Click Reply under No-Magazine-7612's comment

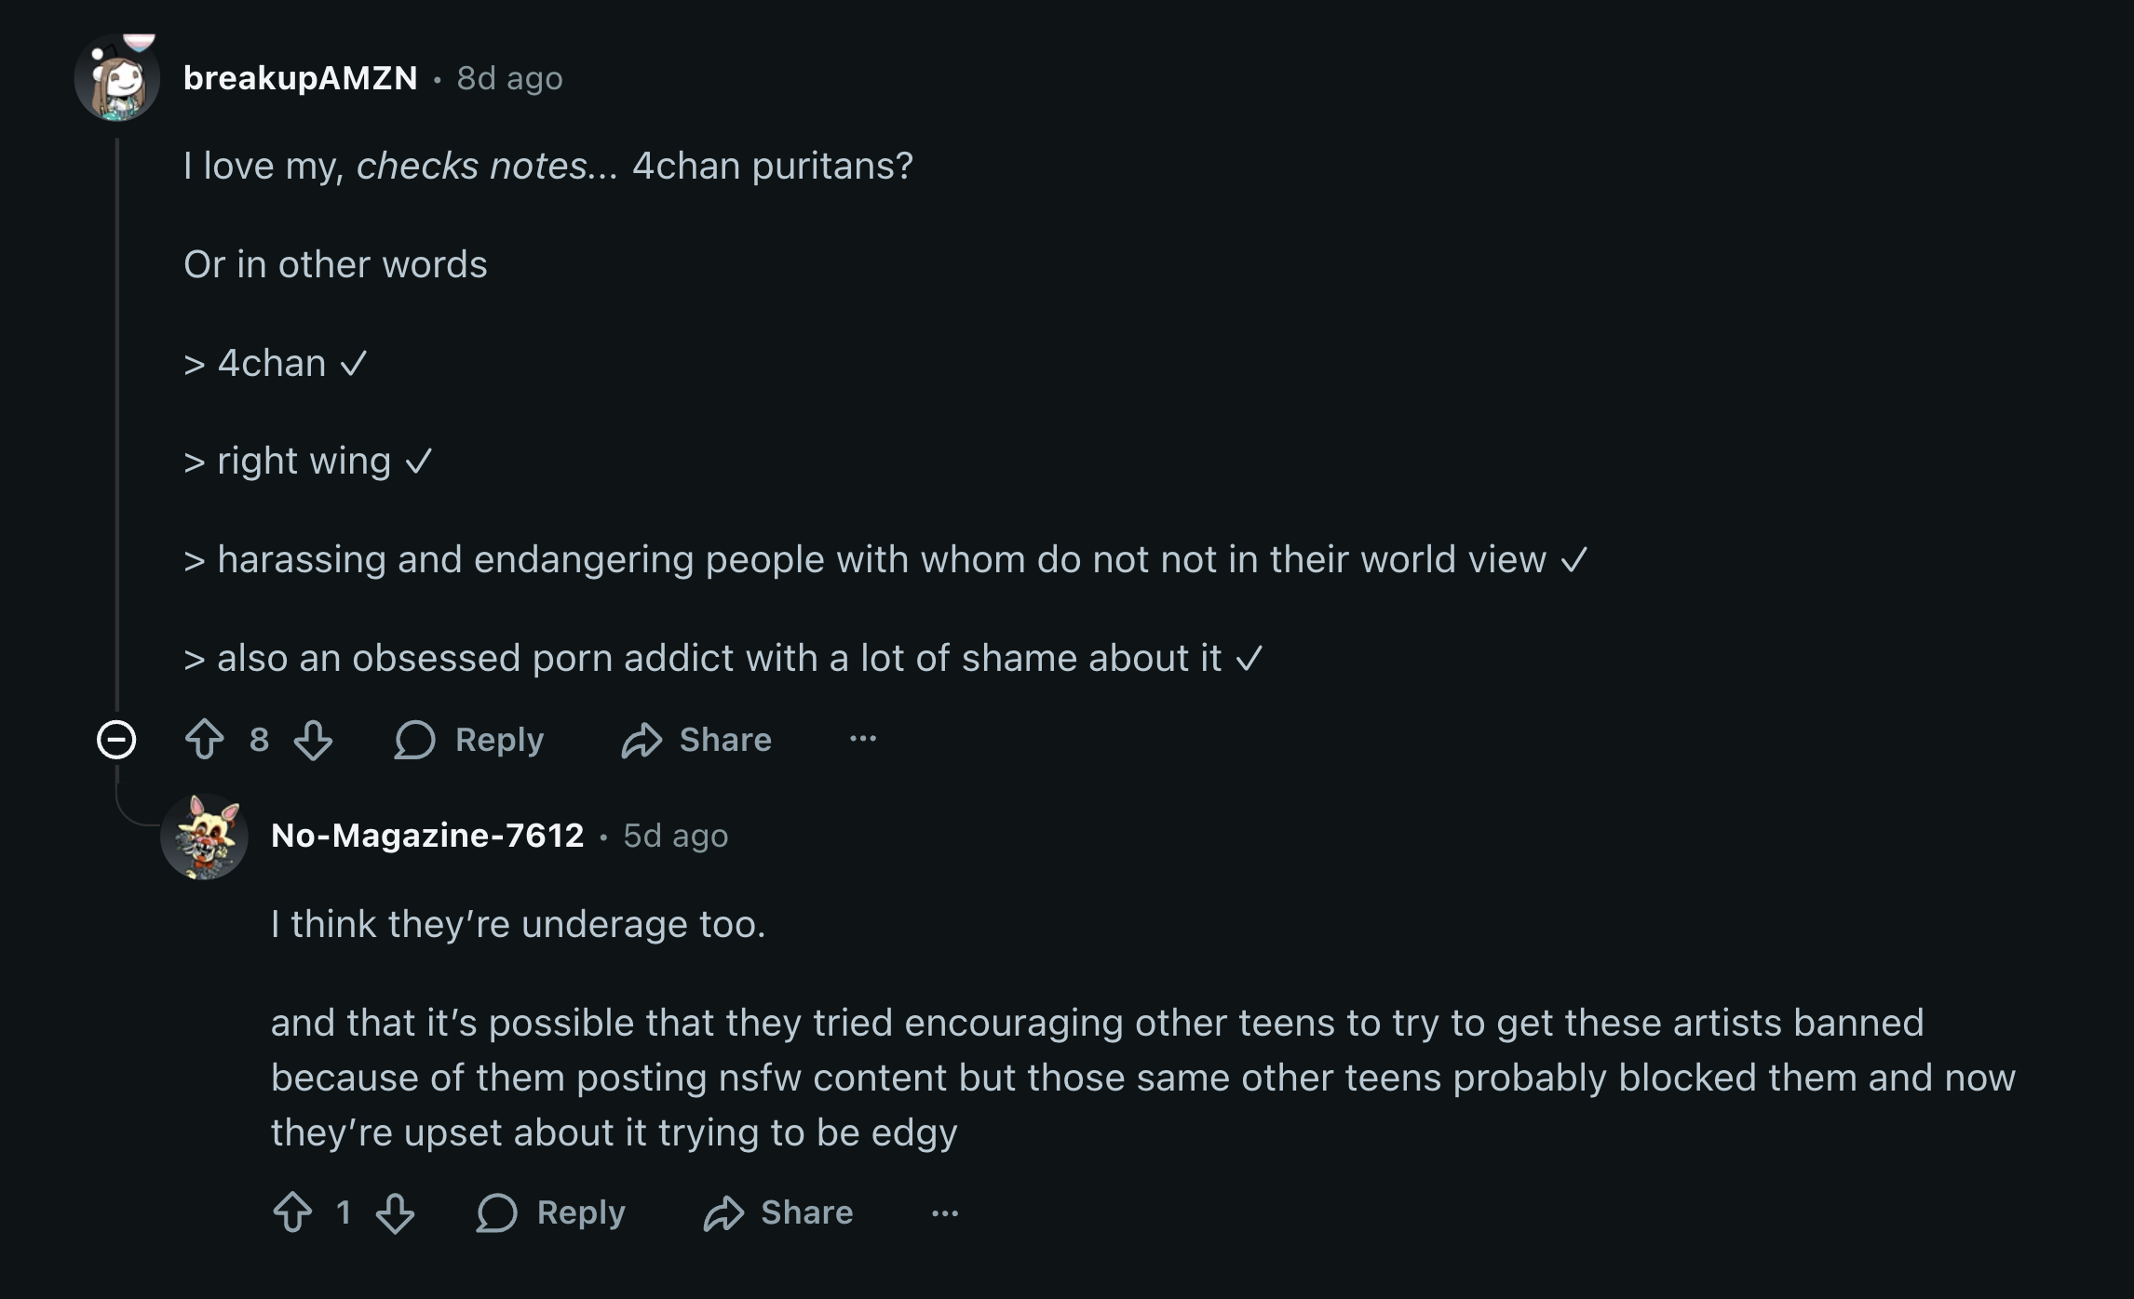point(551,1212)
